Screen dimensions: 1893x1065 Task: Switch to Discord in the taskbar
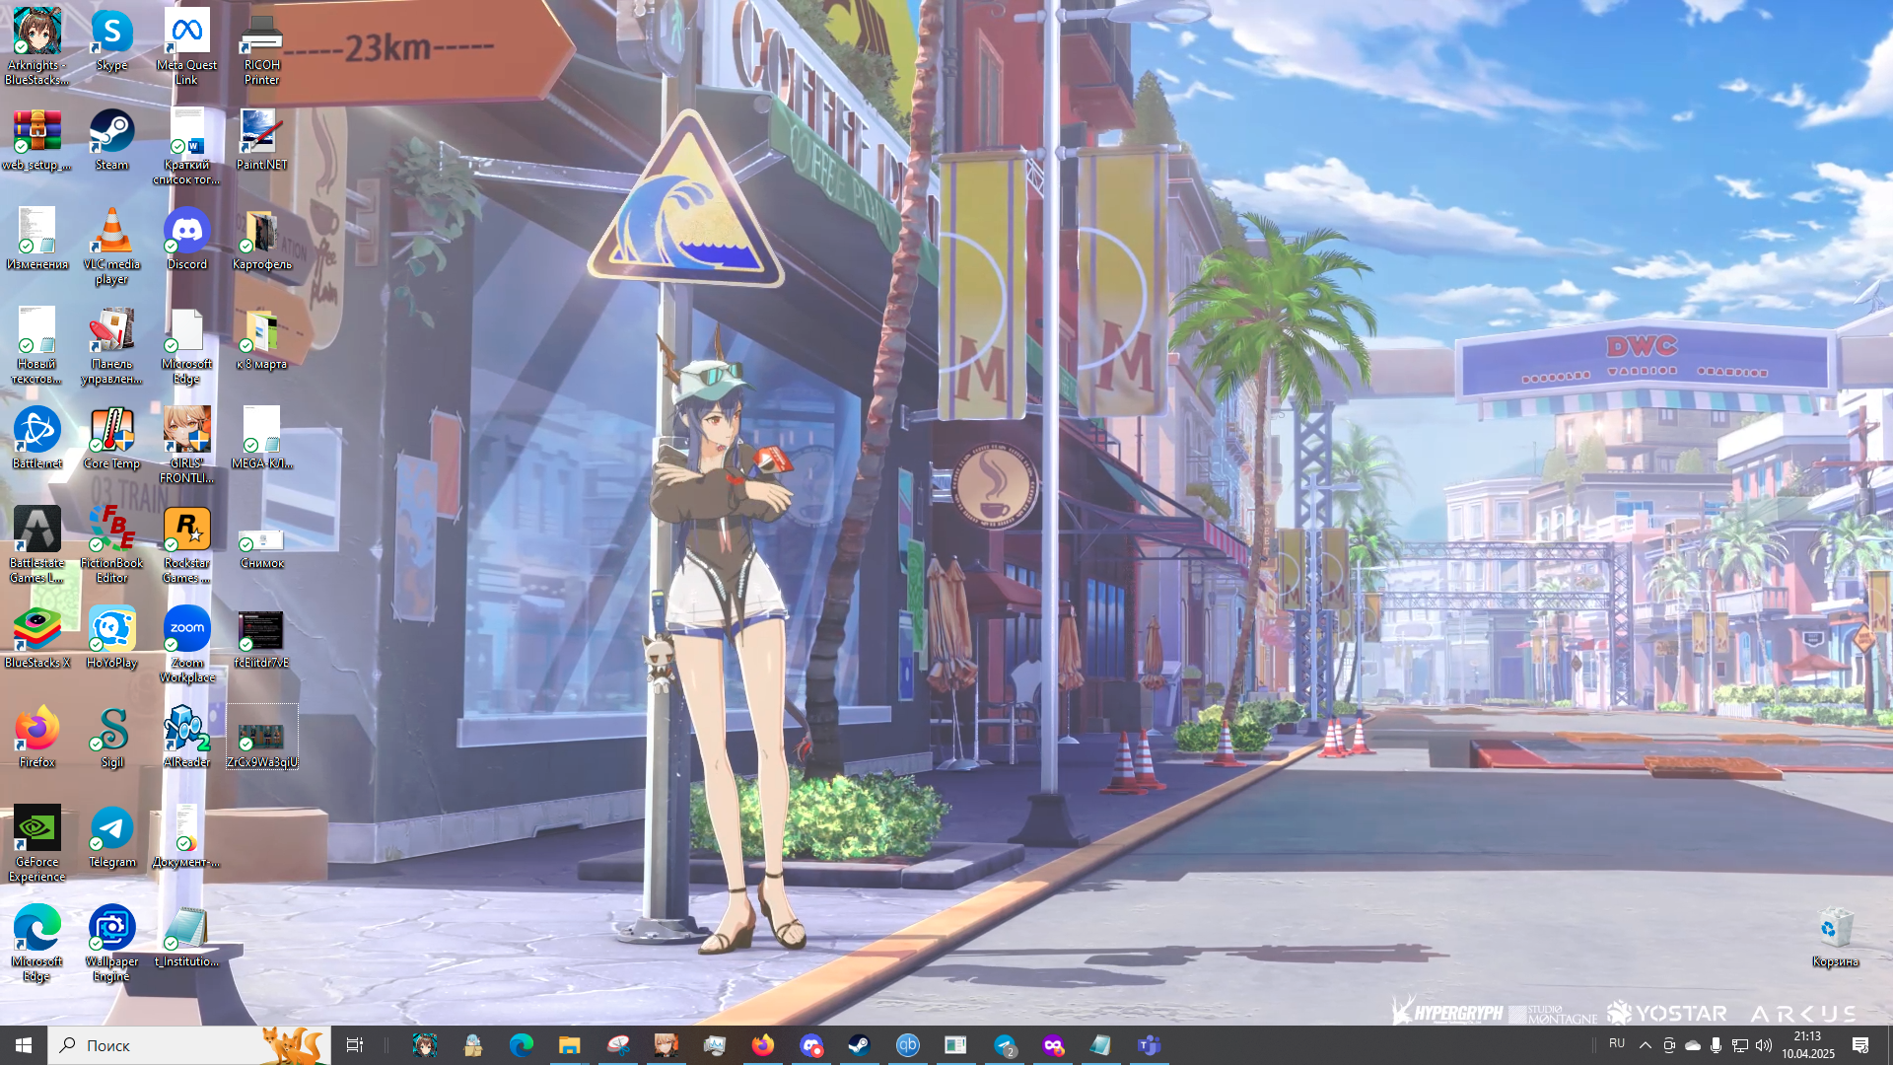811,1045
